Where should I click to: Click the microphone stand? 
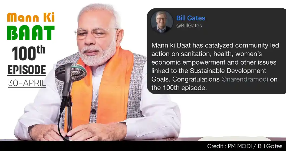[68, 109]
